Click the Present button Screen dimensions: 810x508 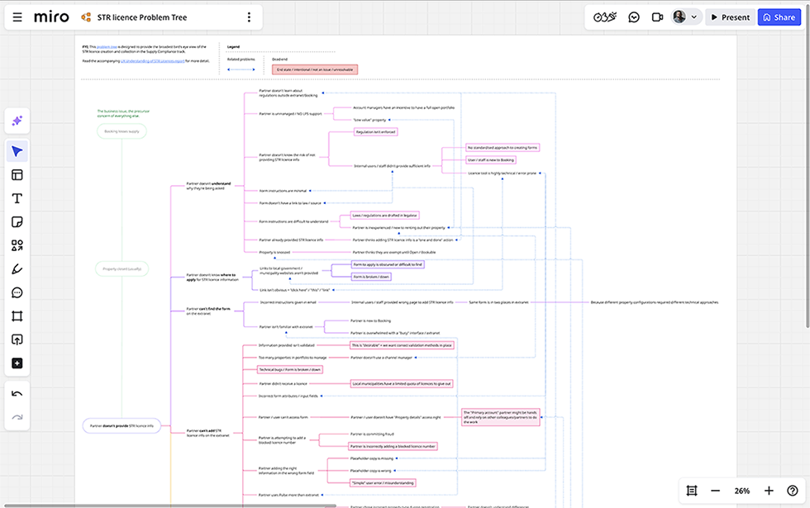pyautogui.click(x=730, y=17)
